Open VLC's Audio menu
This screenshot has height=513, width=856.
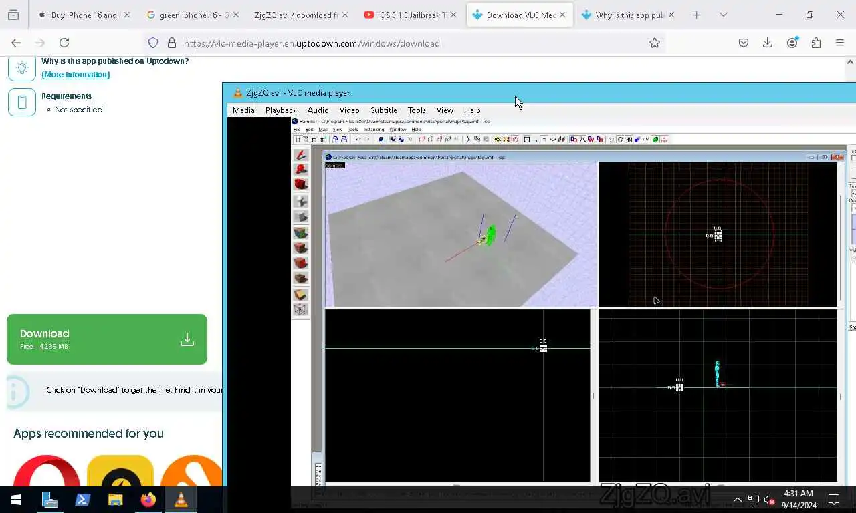[318, 110]
